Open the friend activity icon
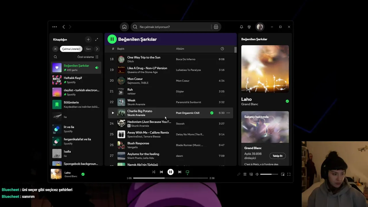 coord(249,27)
